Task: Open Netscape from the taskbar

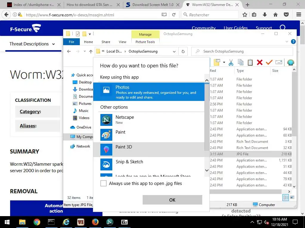Action: [x=110, y=222]
